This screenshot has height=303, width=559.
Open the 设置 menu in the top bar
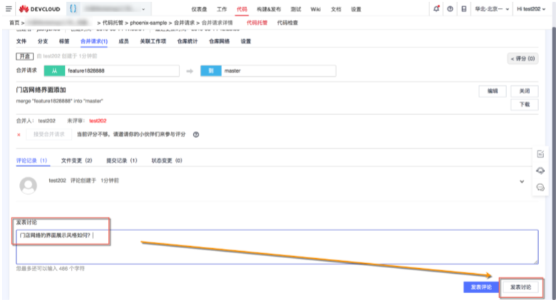tap(356, 9)
